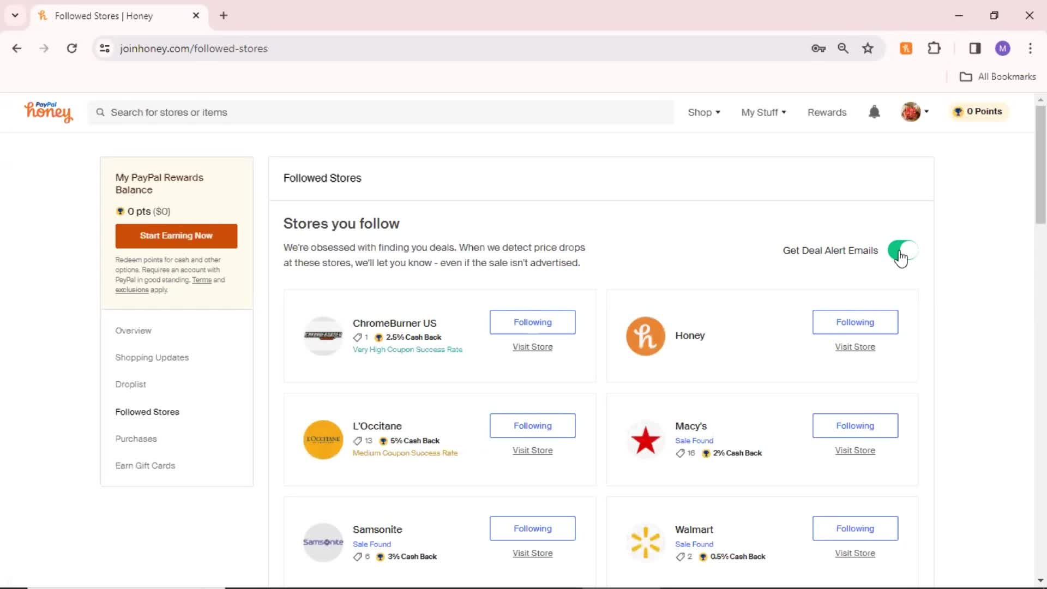Expand the My Stuff dropdown menu
The height and width of the screenshot is (589, 1047).
[763, 112]
